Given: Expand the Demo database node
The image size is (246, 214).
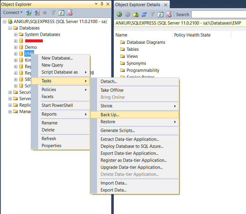Looking at the screenshot, I should 16,47.
